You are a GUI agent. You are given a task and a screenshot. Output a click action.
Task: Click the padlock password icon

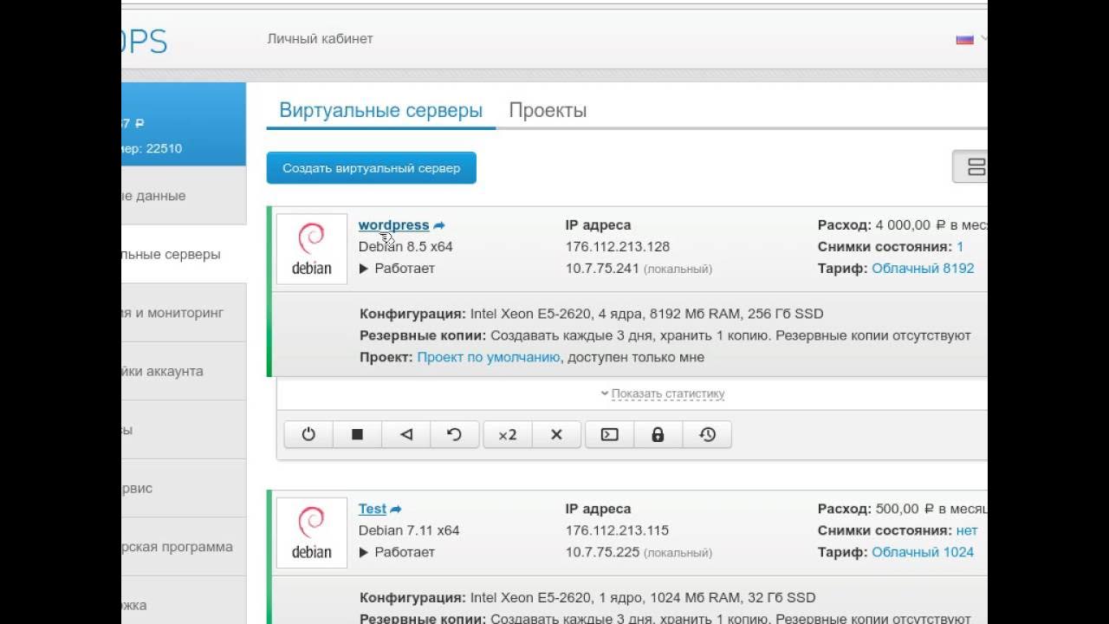point(658,435)
